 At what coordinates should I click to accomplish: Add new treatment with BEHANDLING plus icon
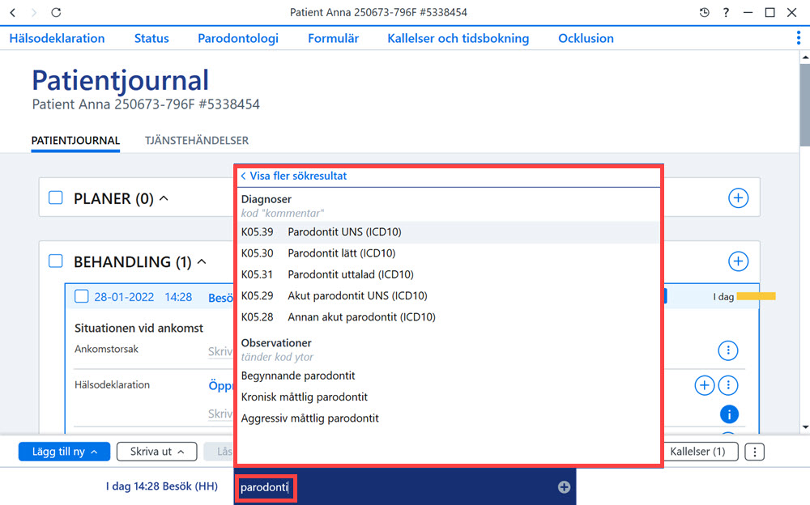(738, 261)
